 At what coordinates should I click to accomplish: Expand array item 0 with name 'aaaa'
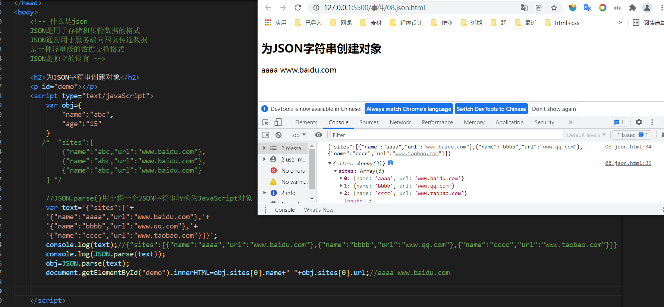click(341, 178)
